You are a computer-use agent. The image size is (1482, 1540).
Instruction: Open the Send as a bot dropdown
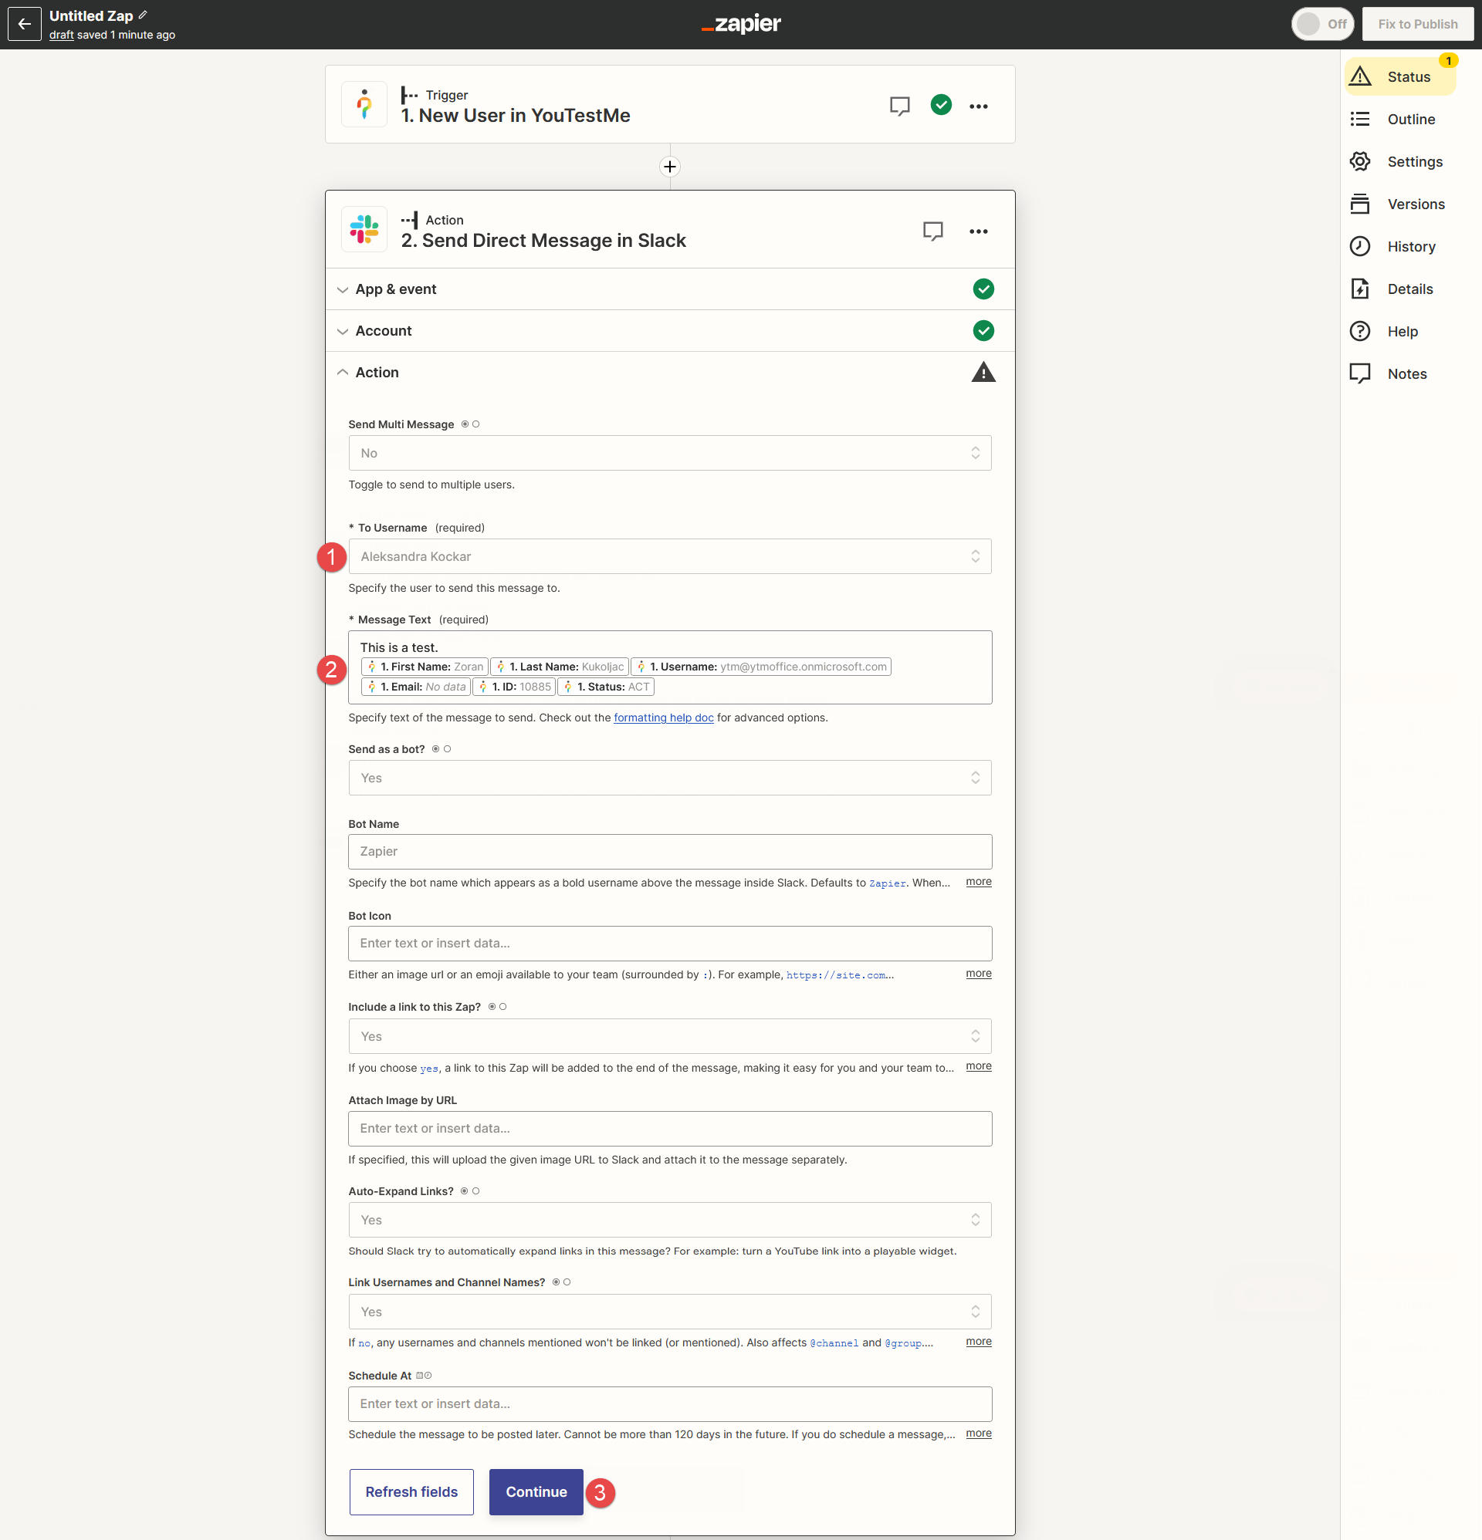pos(670,778)
